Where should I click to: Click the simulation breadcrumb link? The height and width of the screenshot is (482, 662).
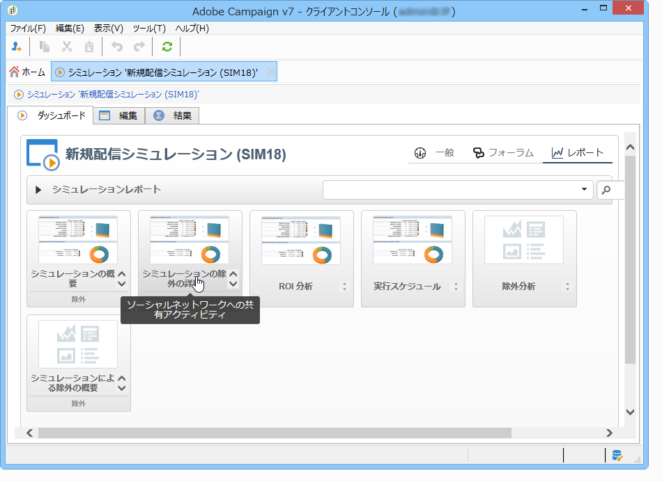[113, 95]
